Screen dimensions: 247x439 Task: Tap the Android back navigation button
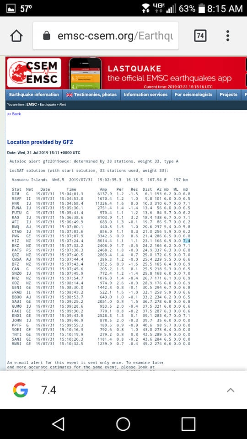[58, 424]
